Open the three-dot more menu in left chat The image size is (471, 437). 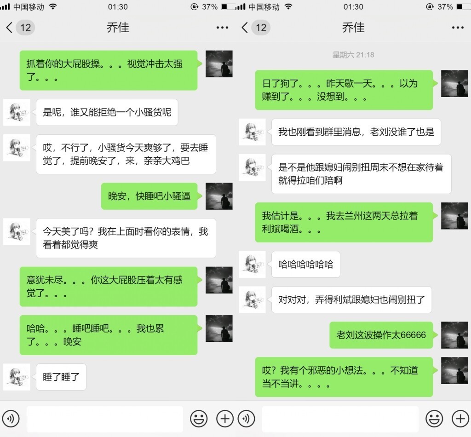point(222,28)
